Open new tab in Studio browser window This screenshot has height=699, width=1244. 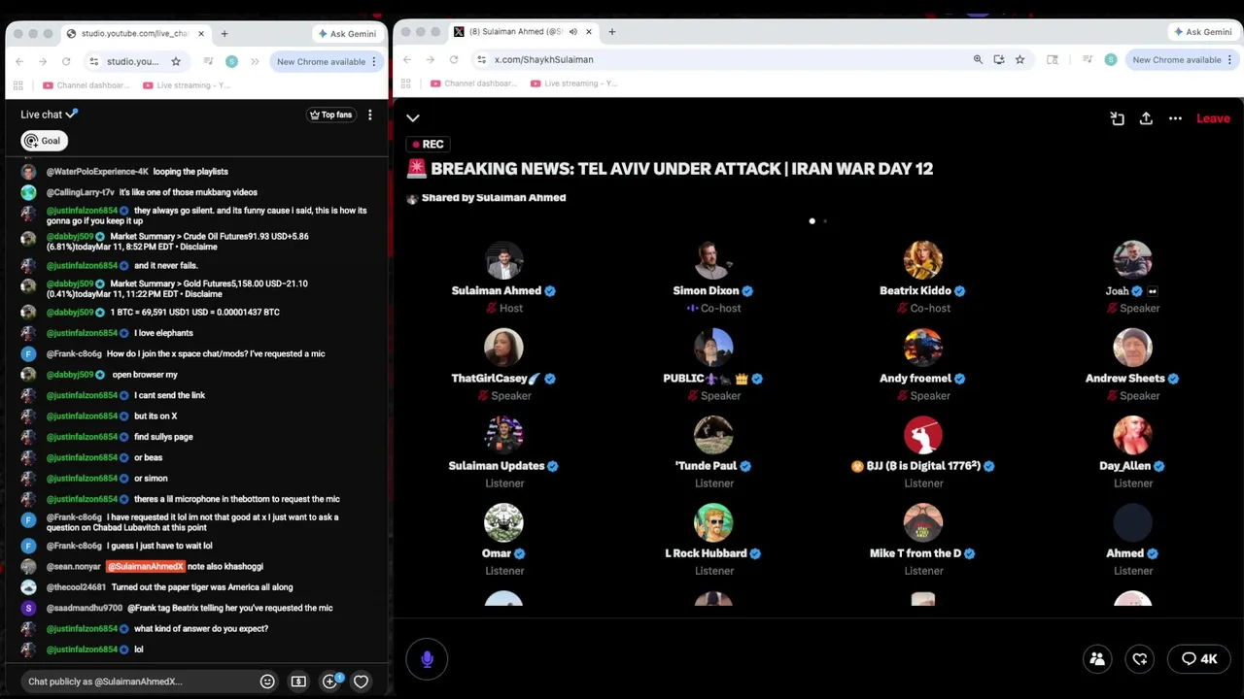tap(224, 33)
